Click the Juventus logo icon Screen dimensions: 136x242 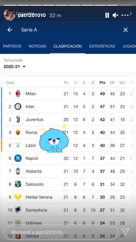[18, 119]
